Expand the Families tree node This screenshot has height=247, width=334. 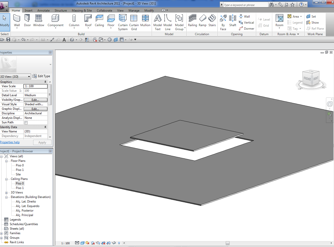[x=2, y=233]
